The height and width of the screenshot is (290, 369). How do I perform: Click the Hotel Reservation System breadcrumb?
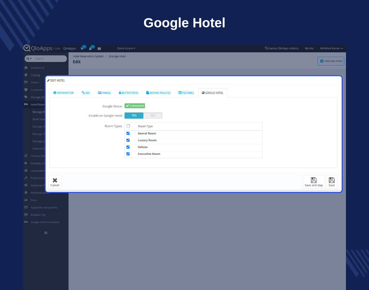pyautogui.click(x=88, y=56)
